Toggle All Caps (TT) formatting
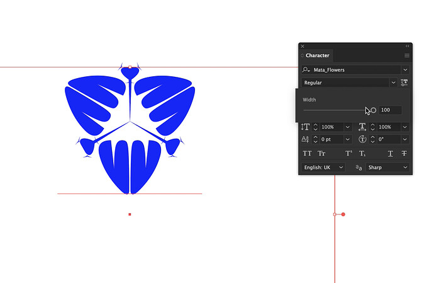The width and height of the screenshot is (434, 283). [x=307, y=153]
